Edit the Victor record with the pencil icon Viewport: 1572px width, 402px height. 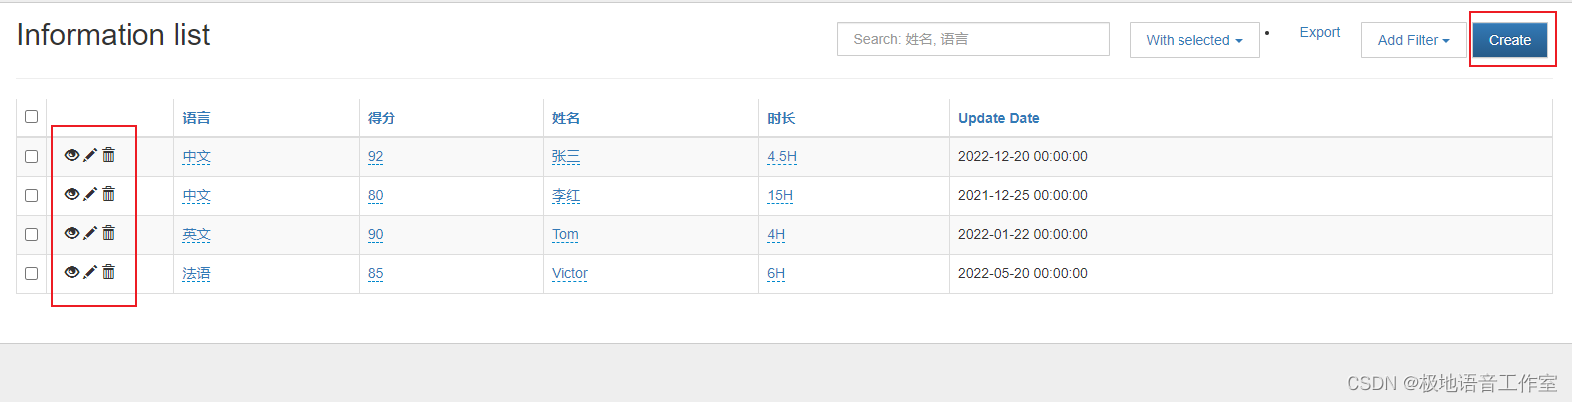(x=90, y=272)
